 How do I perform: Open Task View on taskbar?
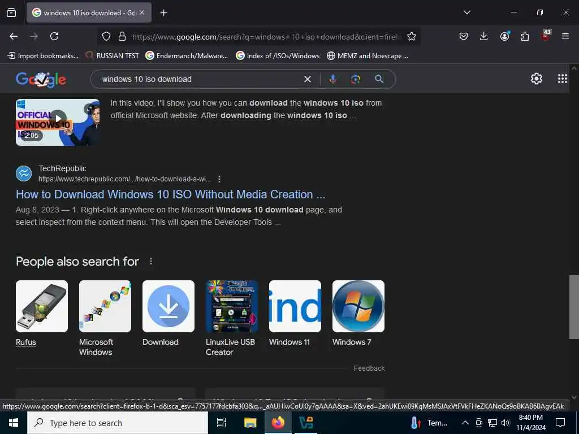tap(222, 423)
